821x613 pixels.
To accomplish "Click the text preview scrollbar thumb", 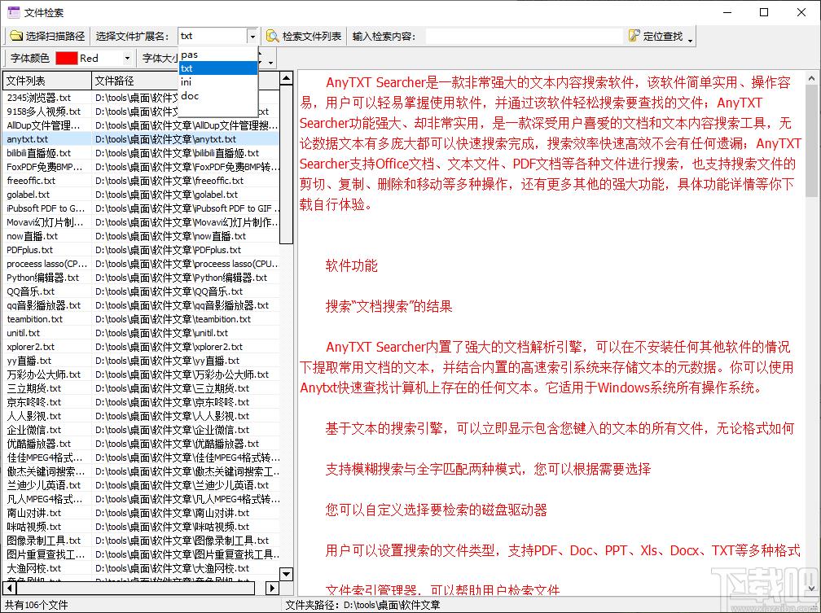I will coord(812,141).
